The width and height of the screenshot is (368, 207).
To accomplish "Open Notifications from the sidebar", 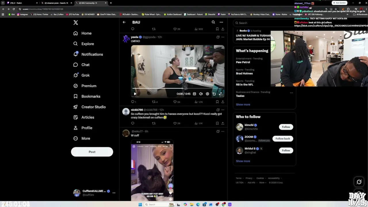I will [x=88, y=54].
